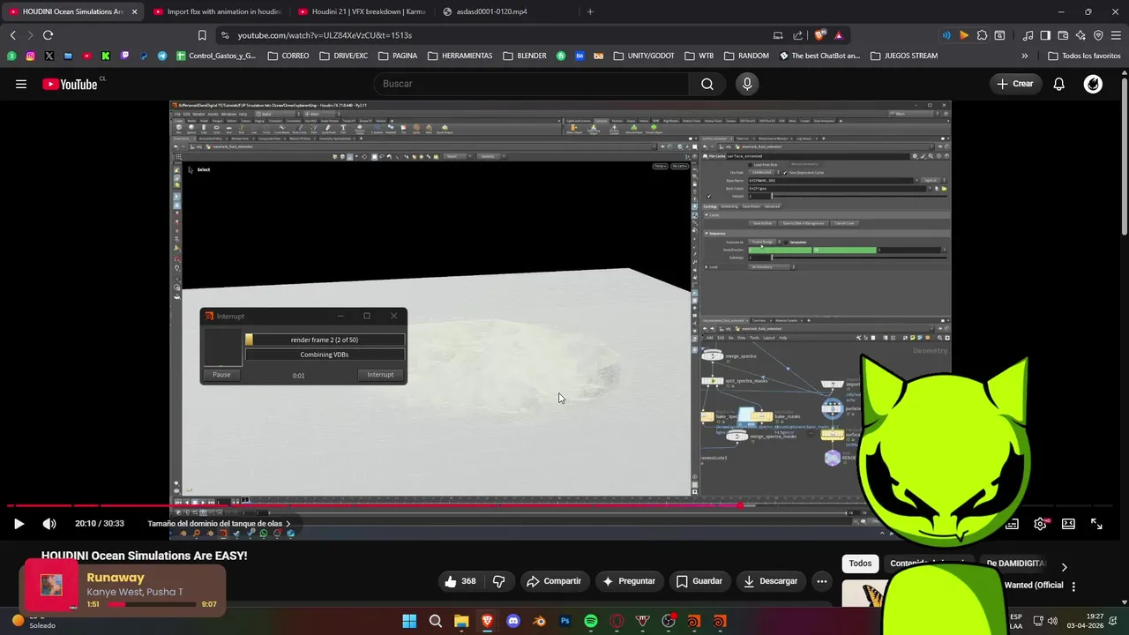Bookmark this page using the bookmark icon

point(202,35)
